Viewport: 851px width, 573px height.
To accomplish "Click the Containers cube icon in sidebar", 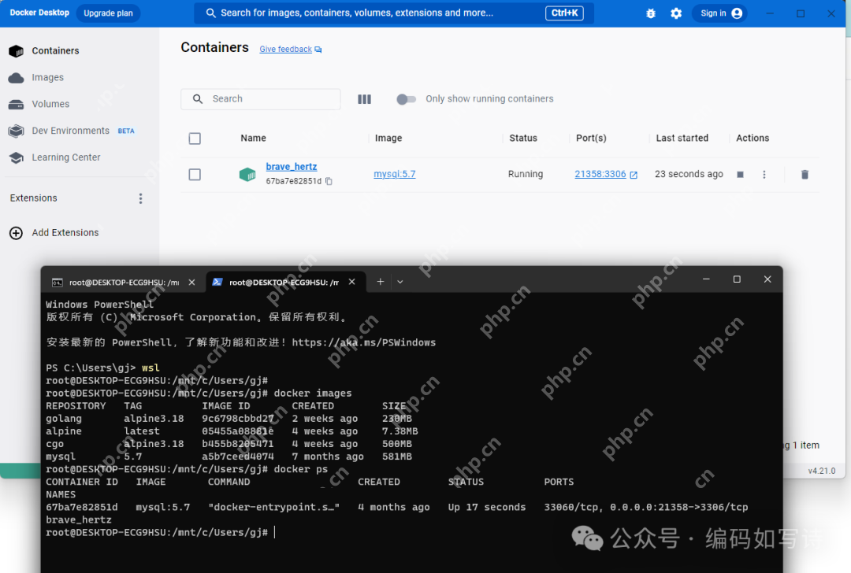I will pyautogui.click(x=17, y=51).
